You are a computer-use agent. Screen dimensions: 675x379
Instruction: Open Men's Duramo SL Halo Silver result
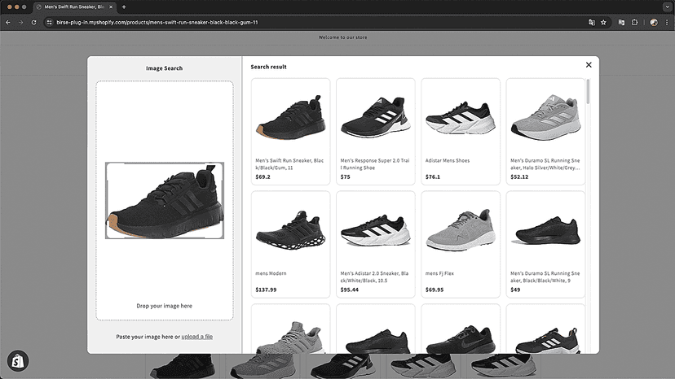point(545,132)
